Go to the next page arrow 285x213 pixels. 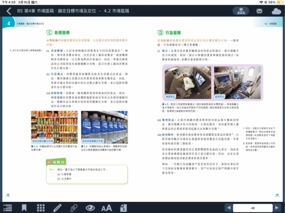pyautogui.click(x=277, y=208)
